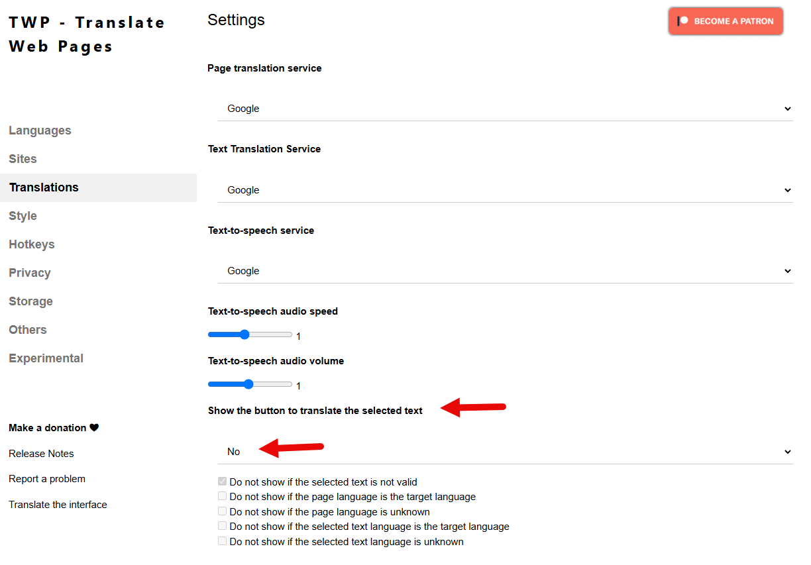Toggle Do not show if selected text is not valid
This screenshot has width=811, height=565.
[223, 482]
